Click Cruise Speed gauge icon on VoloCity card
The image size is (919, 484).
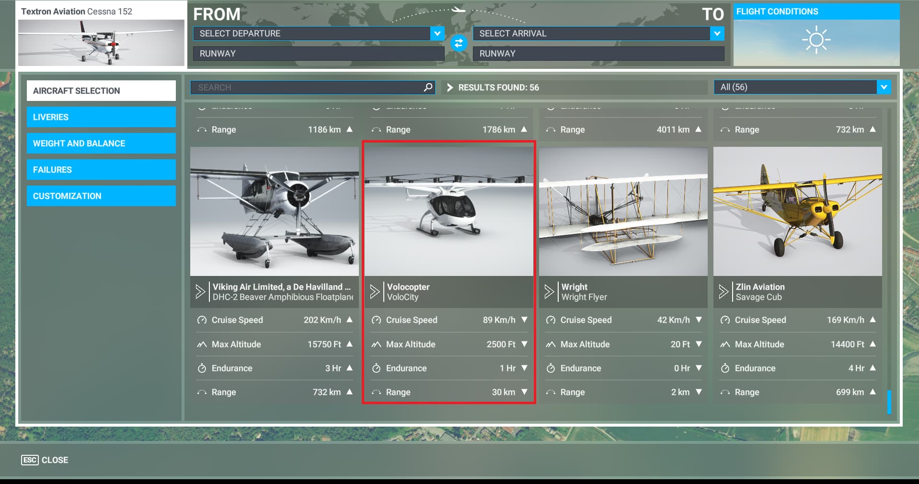(377, 320)
